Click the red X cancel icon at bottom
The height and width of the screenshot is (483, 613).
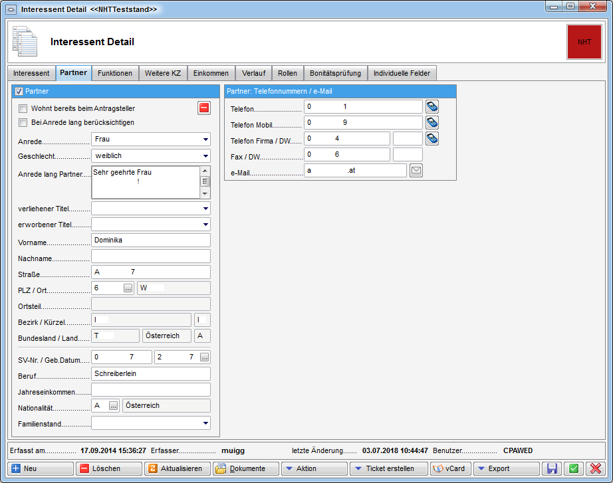coord(594,468)
